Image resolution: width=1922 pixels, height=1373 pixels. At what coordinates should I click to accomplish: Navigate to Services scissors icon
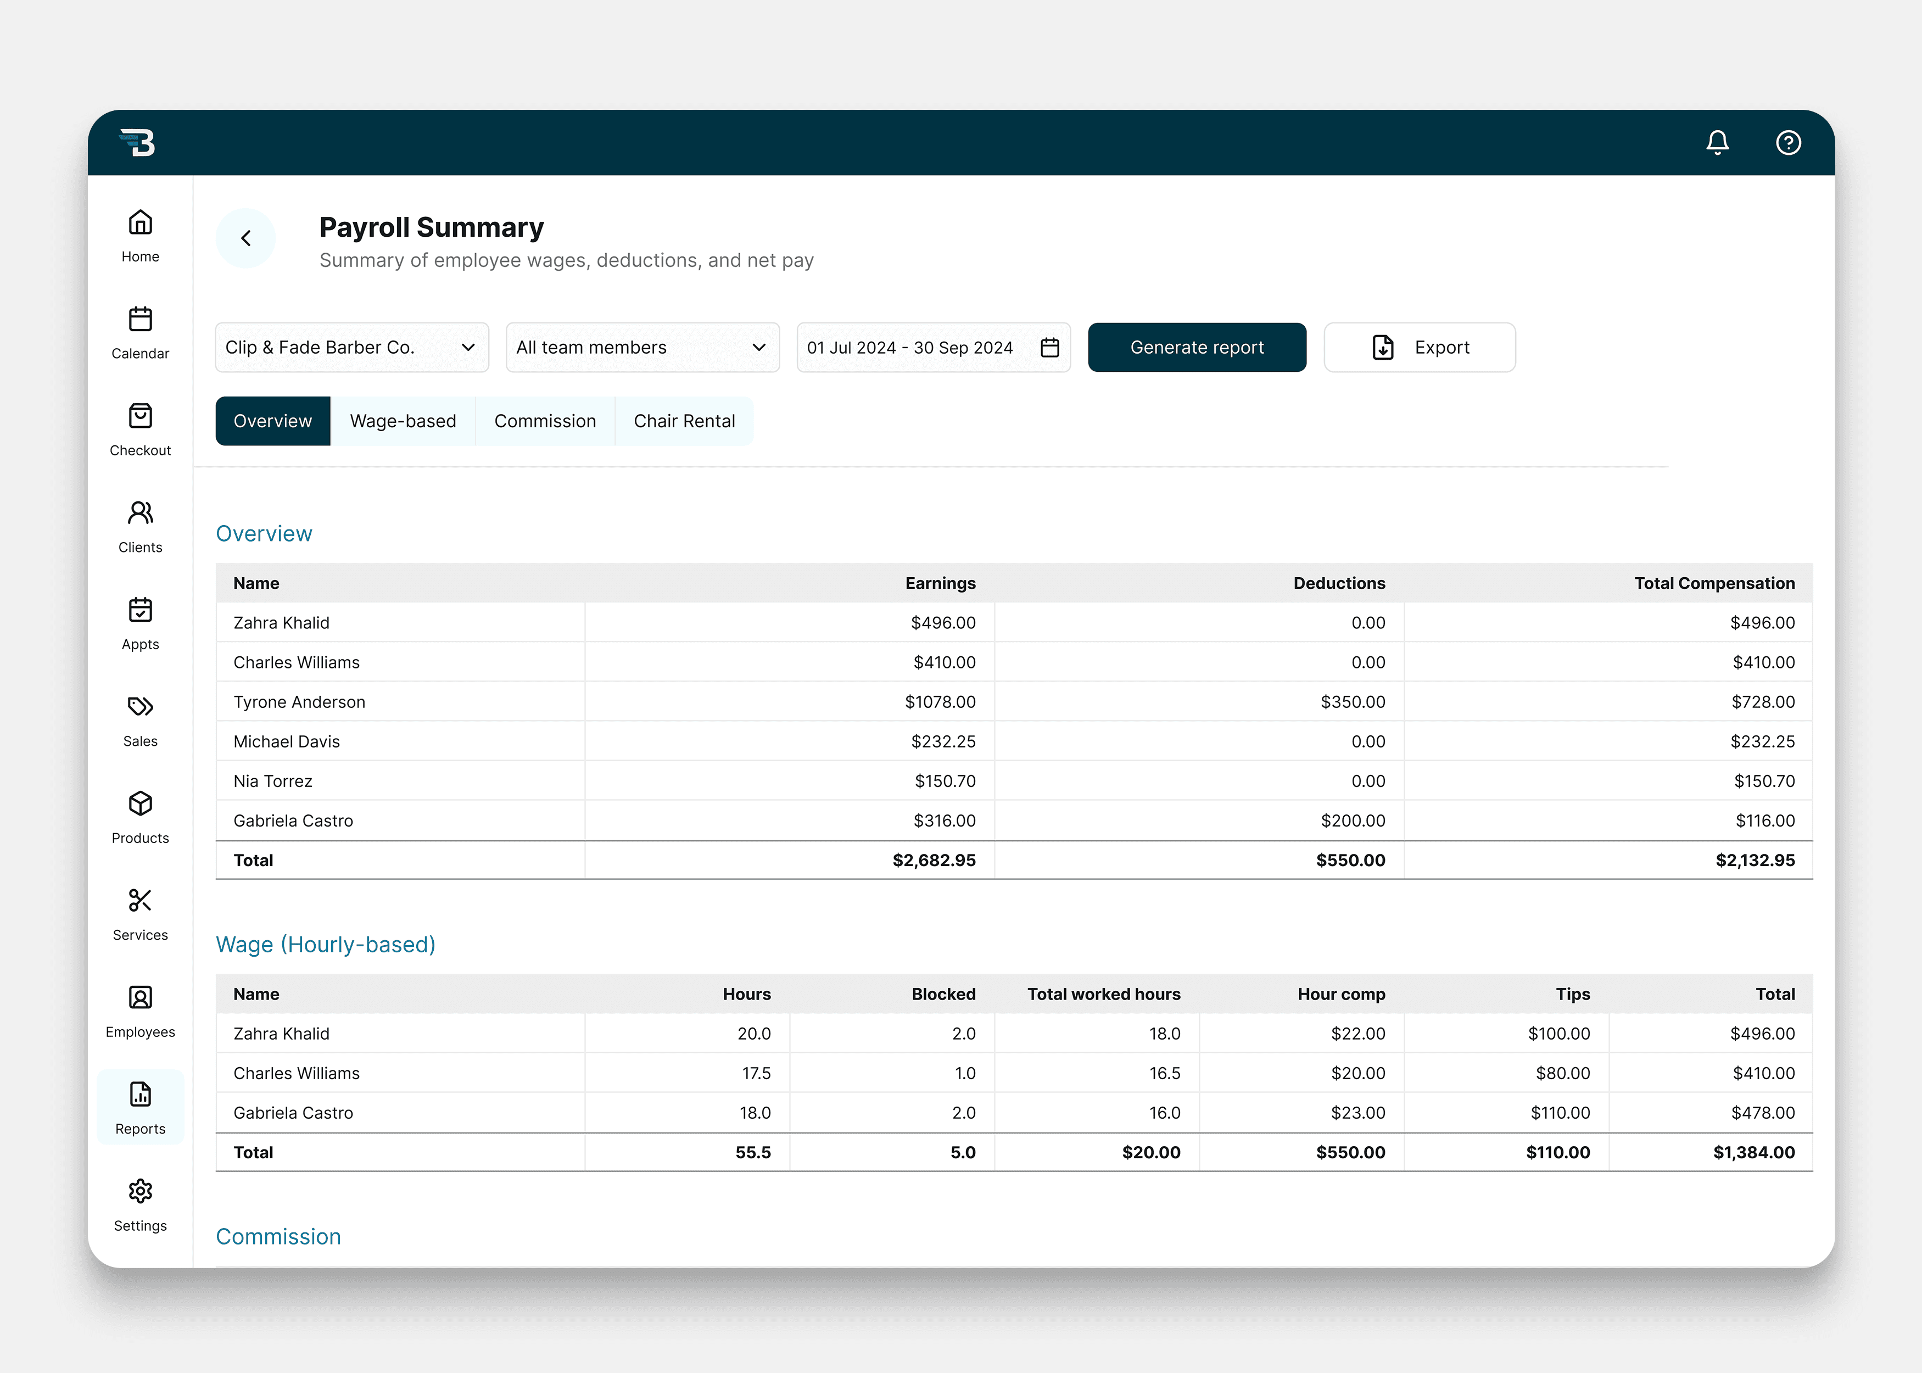140,914
